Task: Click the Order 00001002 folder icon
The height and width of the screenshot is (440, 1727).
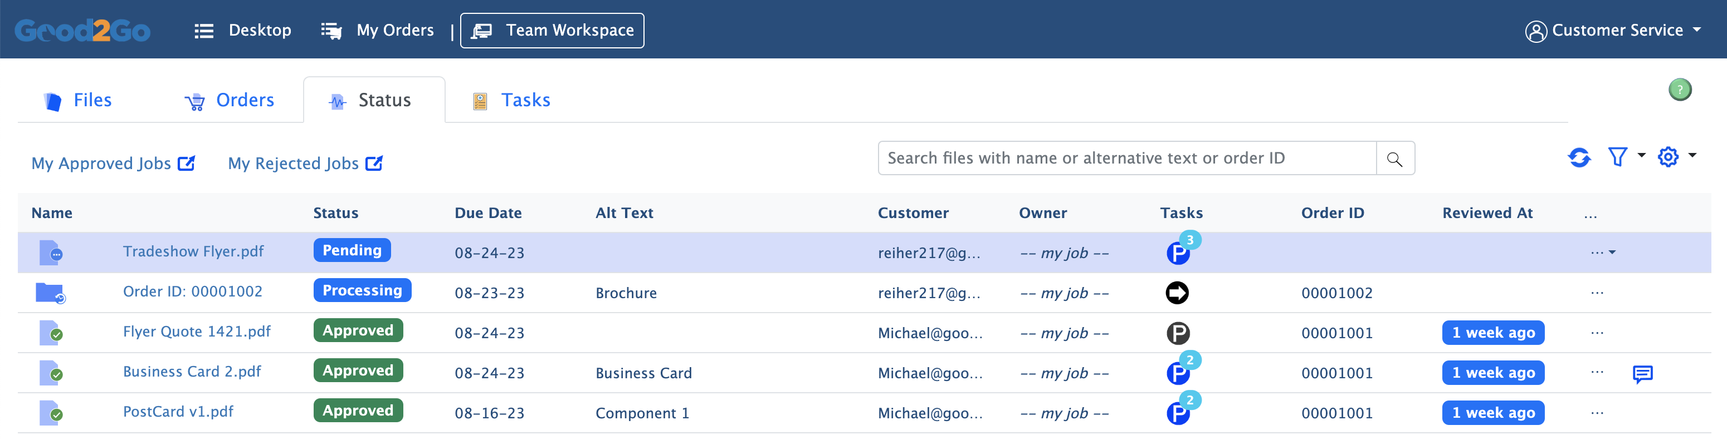Action: coord(50,293)
